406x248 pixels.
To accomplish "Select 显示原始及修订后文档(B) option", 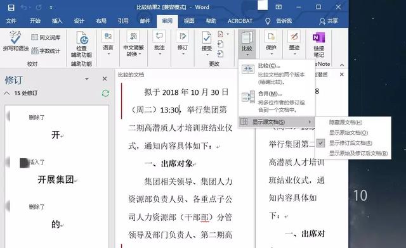I will point(353,153).
